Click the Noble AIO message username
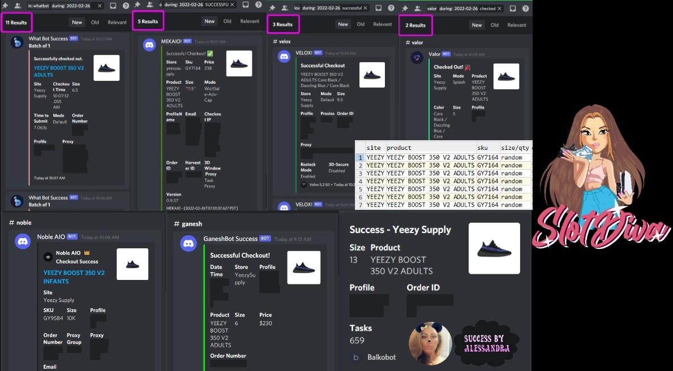673x371 pixels. point(51,237)
